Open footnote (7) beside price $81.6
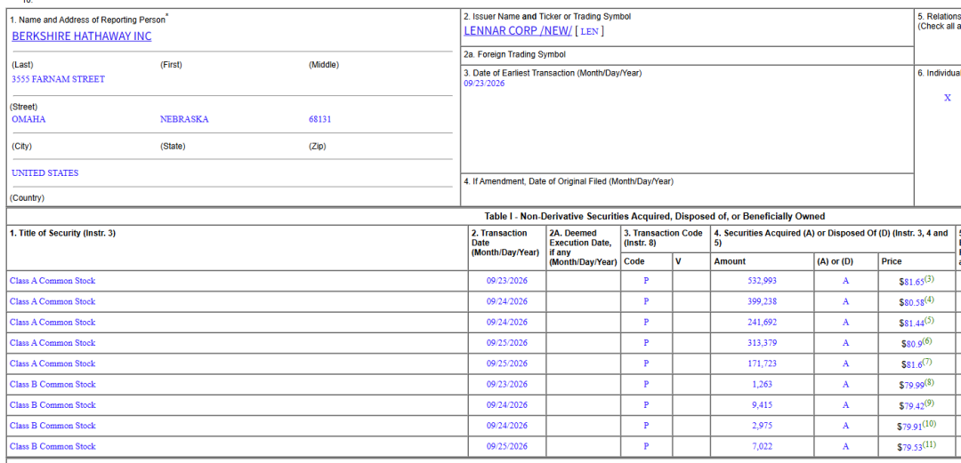The width and height of the screenshot is (961, 463). point(927,362)
